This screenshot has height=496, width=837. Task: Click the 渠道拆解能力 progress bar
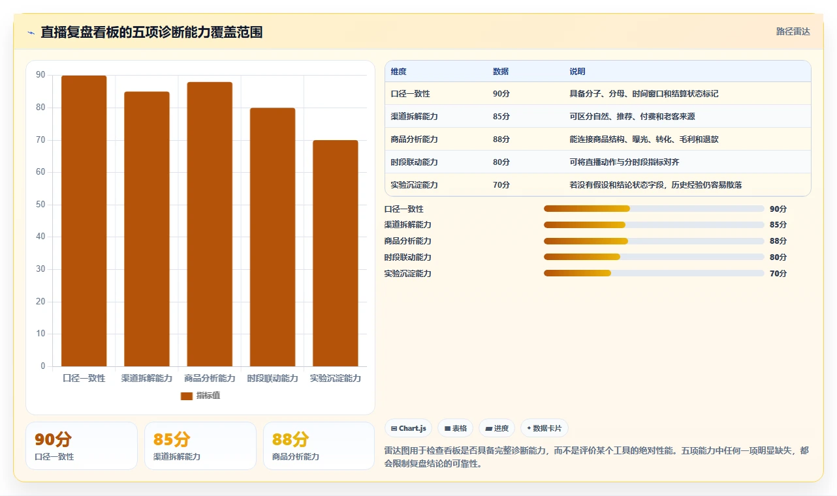pos(654,225)
